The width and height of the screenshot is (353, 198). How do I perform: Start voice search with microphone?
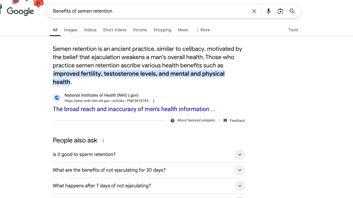pyautogui.click(x=268, y=11)
